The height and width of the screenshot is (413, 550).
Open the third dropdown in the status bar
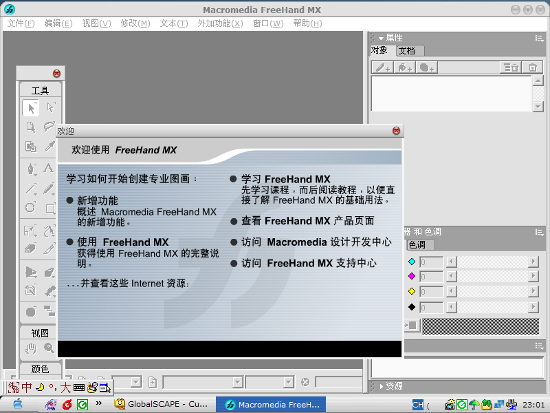(289, 382)
